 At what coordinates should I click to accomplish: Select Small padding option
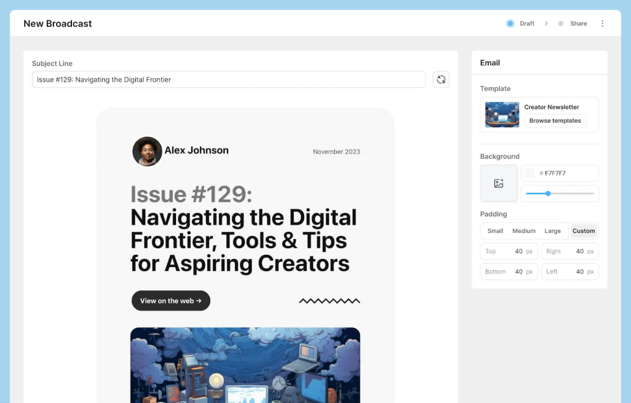[495, 231]
